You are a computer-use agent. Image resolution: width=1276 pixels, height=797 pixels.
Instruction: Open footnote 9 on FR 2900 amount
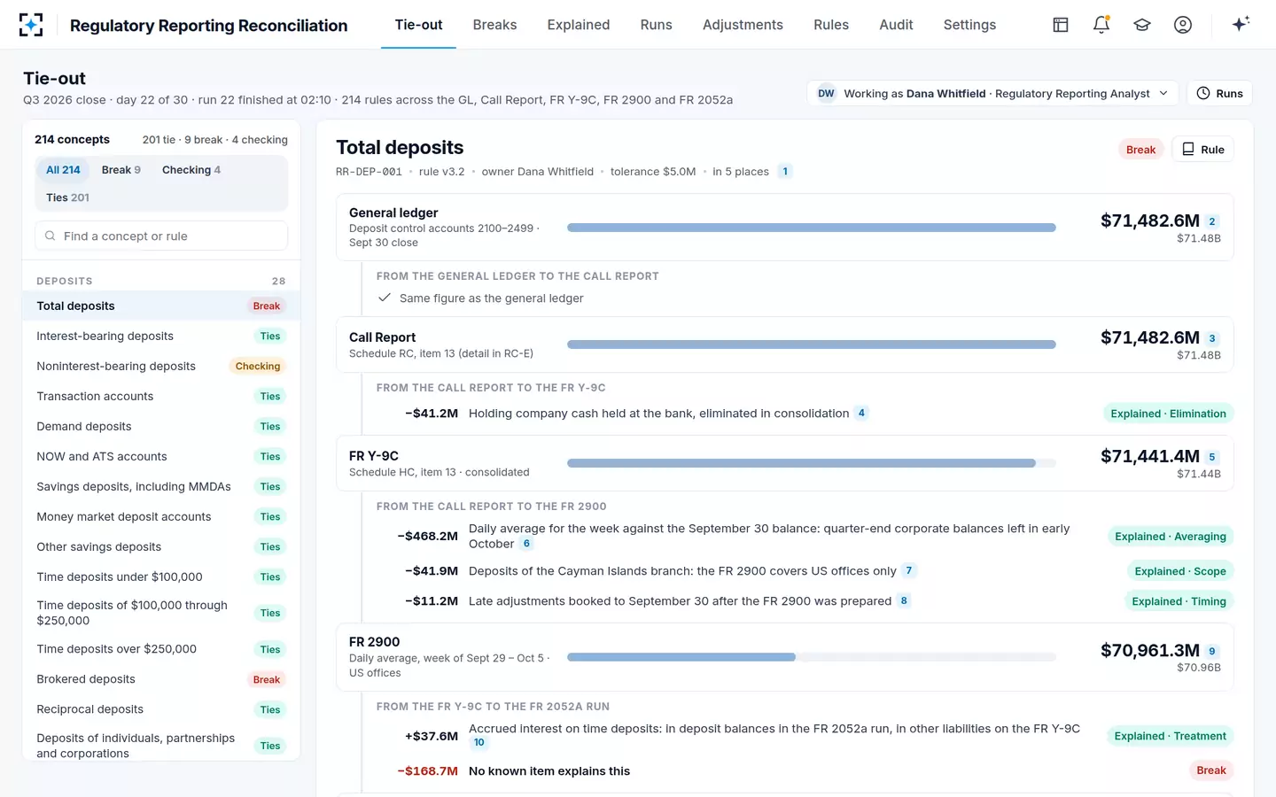click(x=1212, y=651)
